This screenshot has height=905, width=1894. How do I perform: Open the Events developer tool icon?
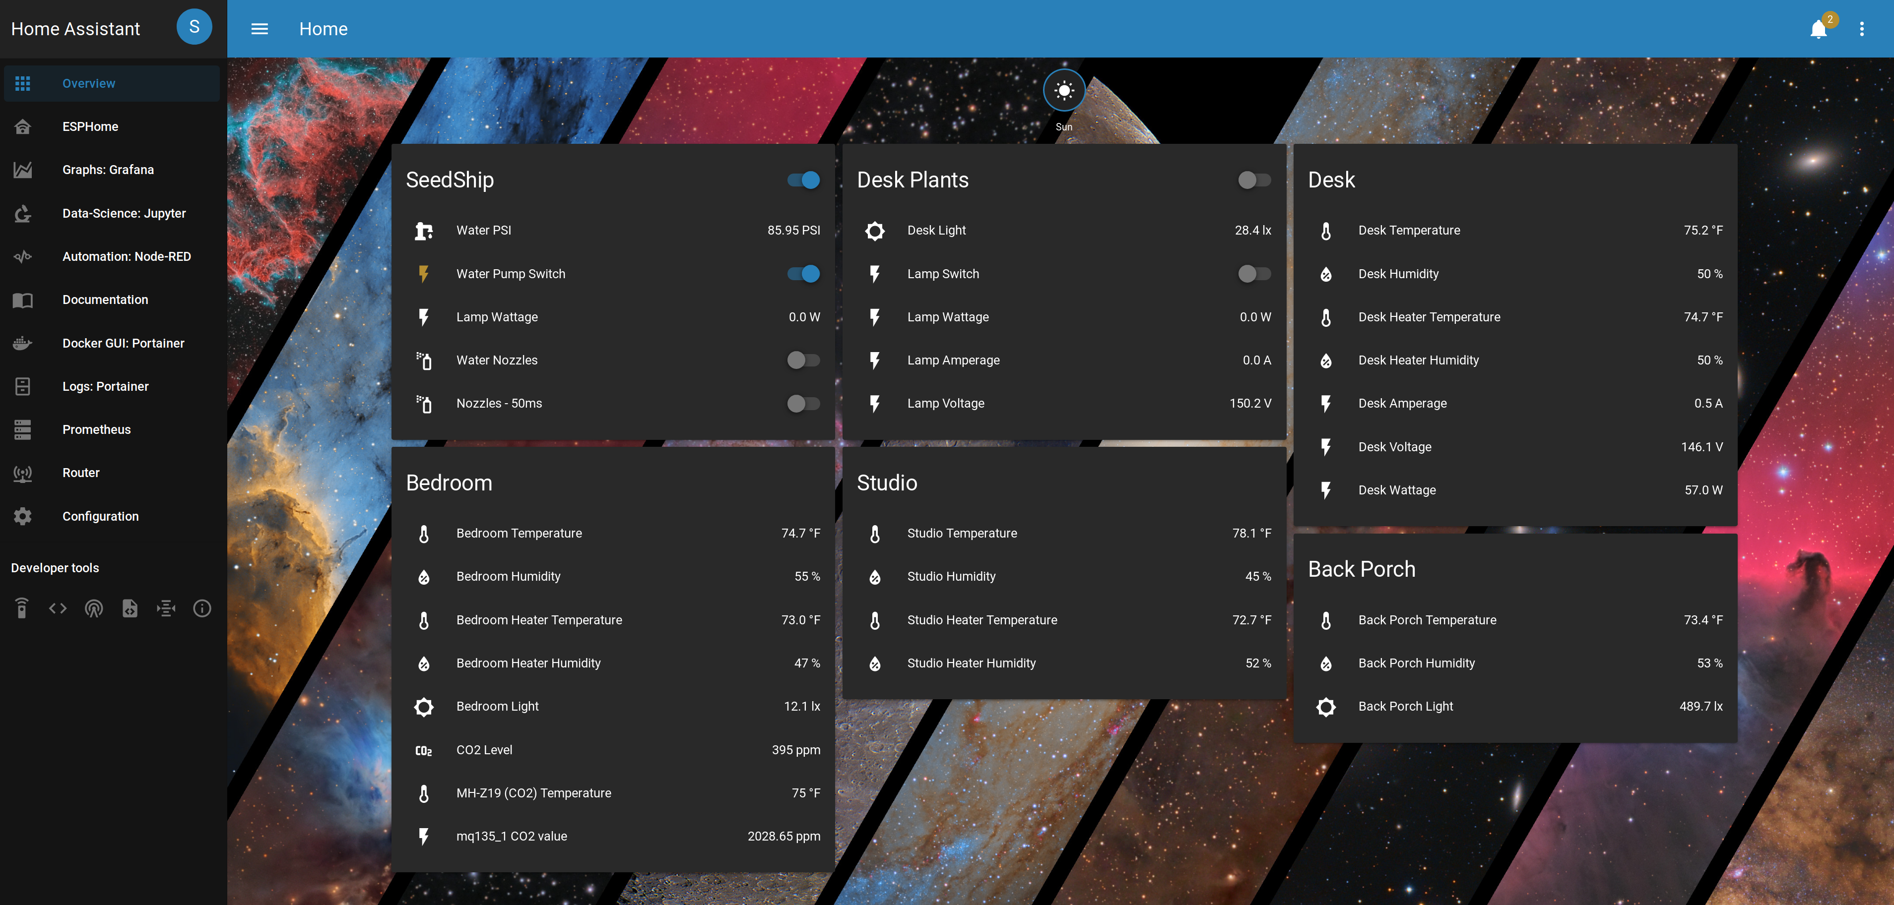[x=93, y=608]
